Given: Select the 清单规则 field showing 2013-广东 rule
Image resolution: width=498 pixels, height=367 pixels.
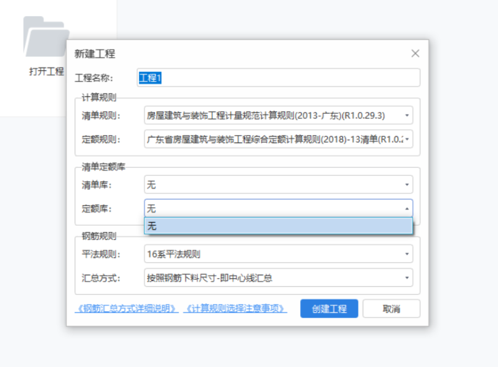Looking at the screenshot, I should coord(268,114).
